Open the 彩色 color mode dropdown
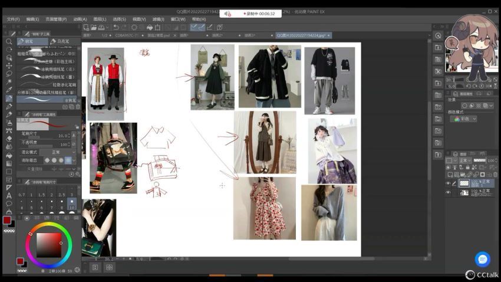Viewport: 501px width, 282px height. coord(464,119)
